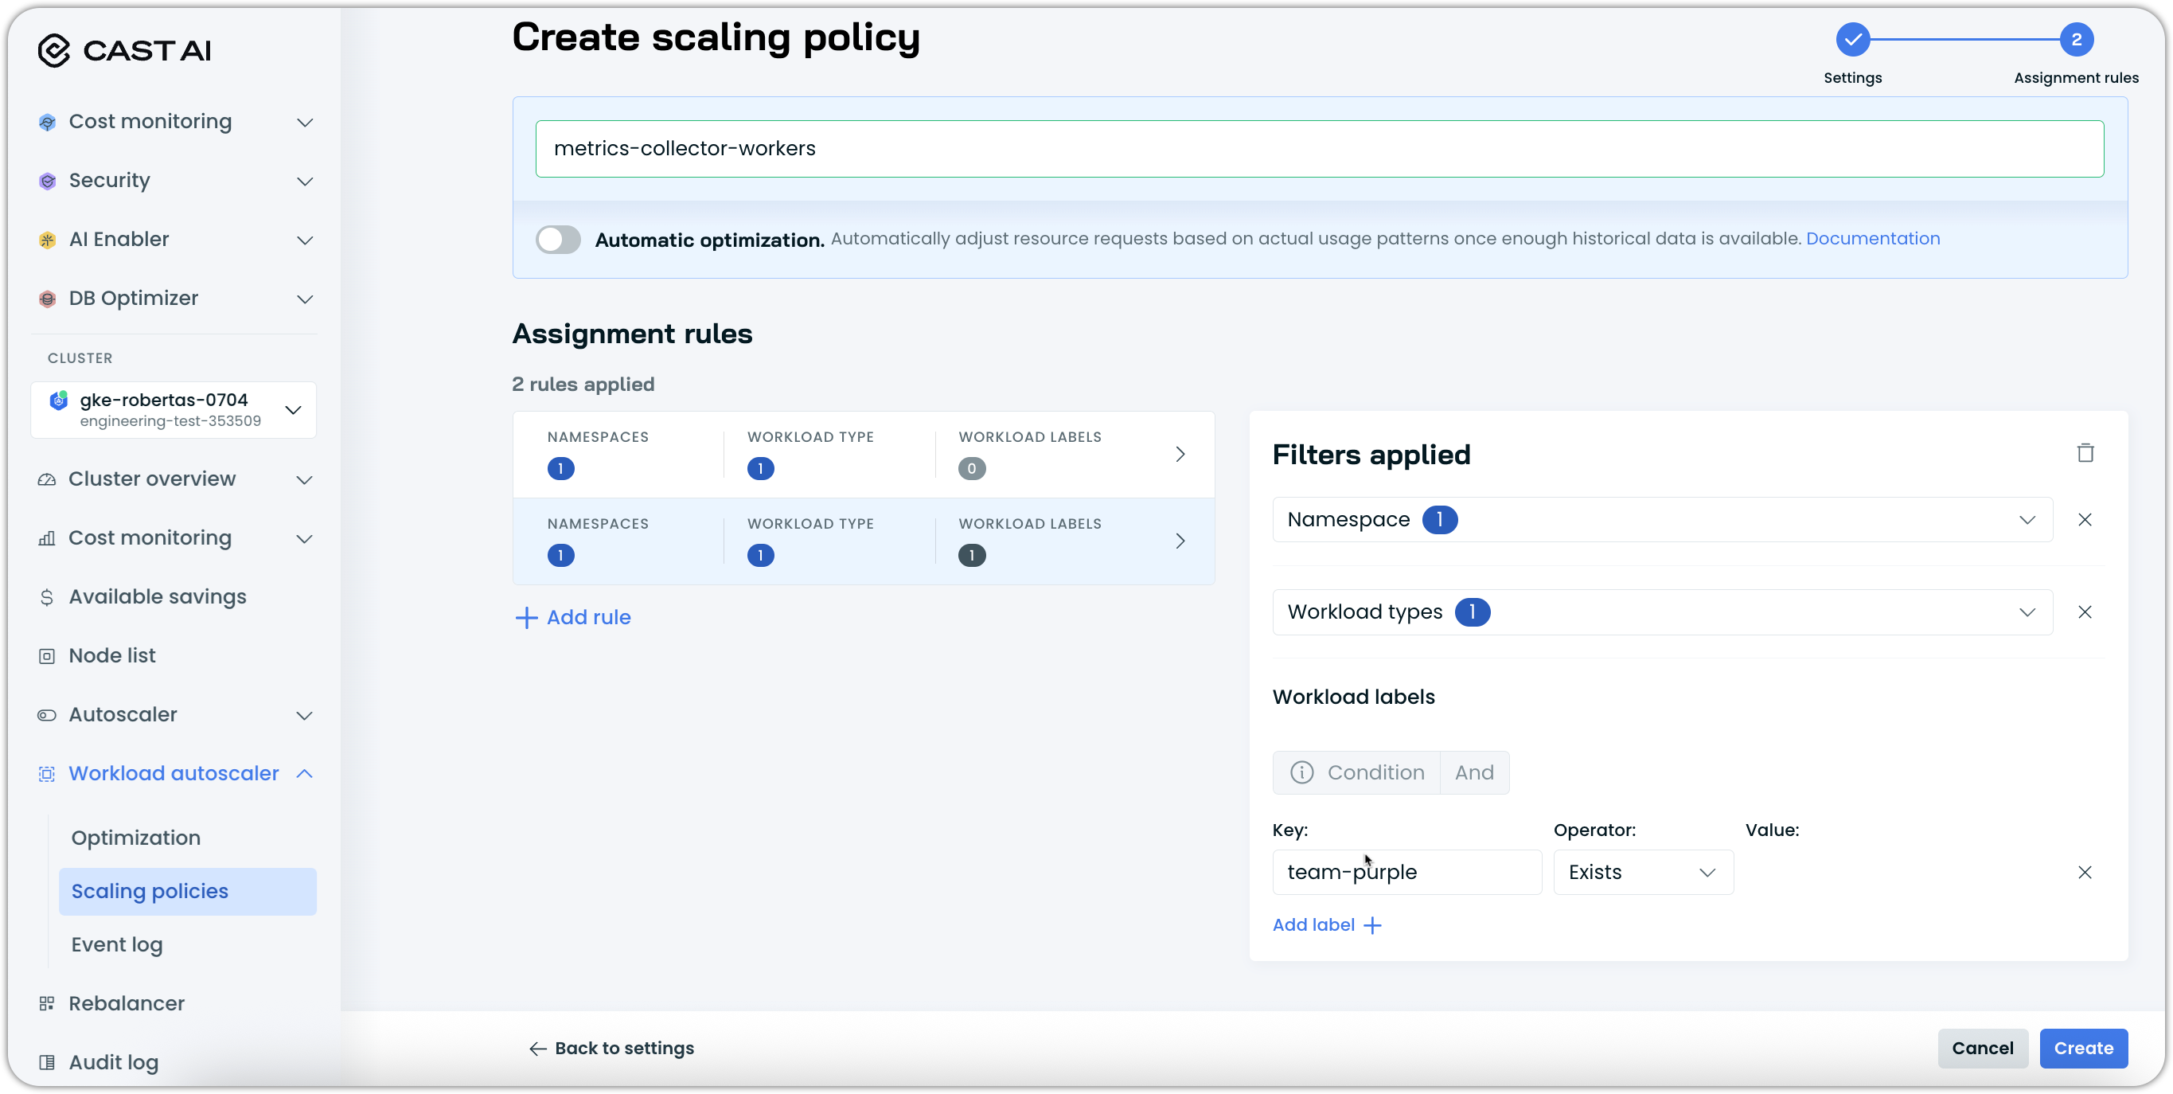
Task: Go to the Event log page
Action: pos(117,944)
